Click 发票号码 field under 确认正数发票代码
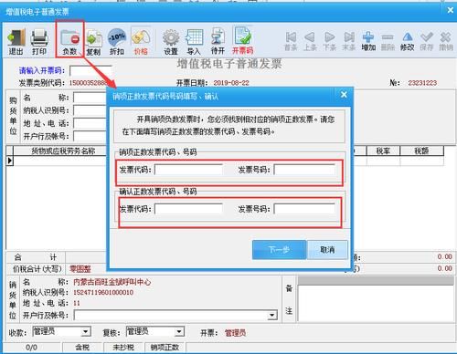 click(304, 209)
